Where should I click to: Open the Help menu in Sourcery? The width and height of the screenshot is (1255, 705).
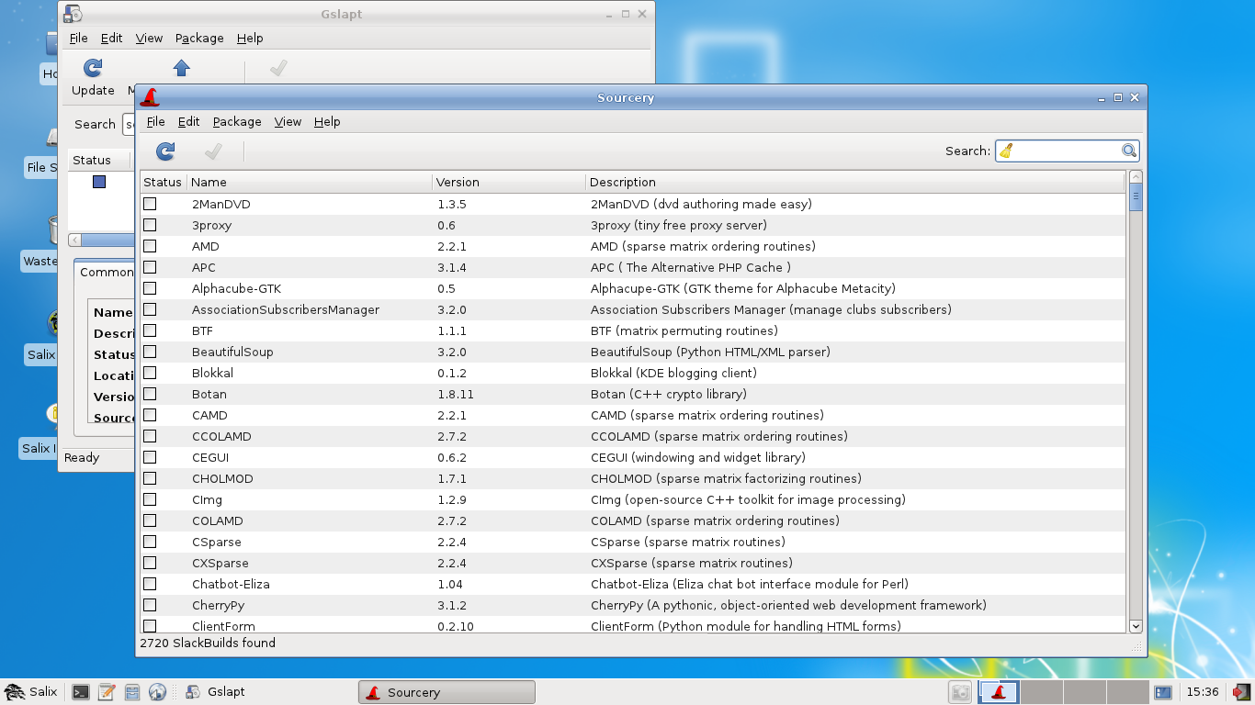coord(327,121)
